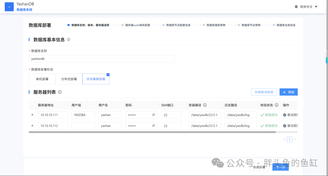Image resolution: width=328 pixels, height=176 pixels.
Task: Go to step 数据库节点参数
Action: (x=249, y=25)
